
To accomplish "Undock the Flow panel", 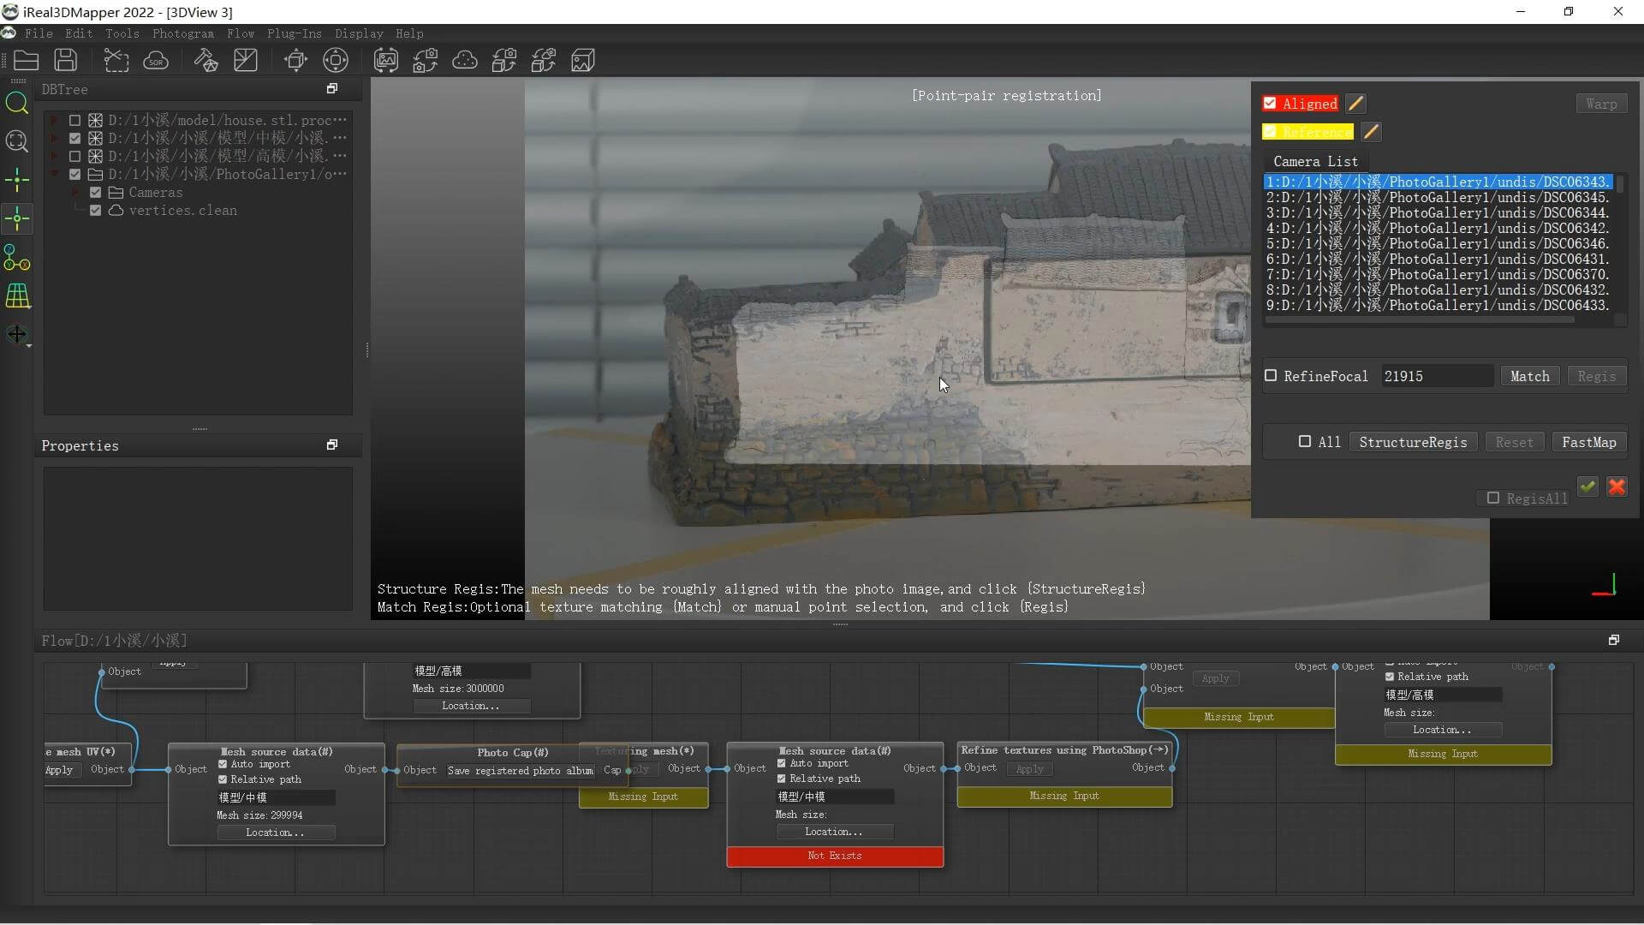I will (1614, 640).
